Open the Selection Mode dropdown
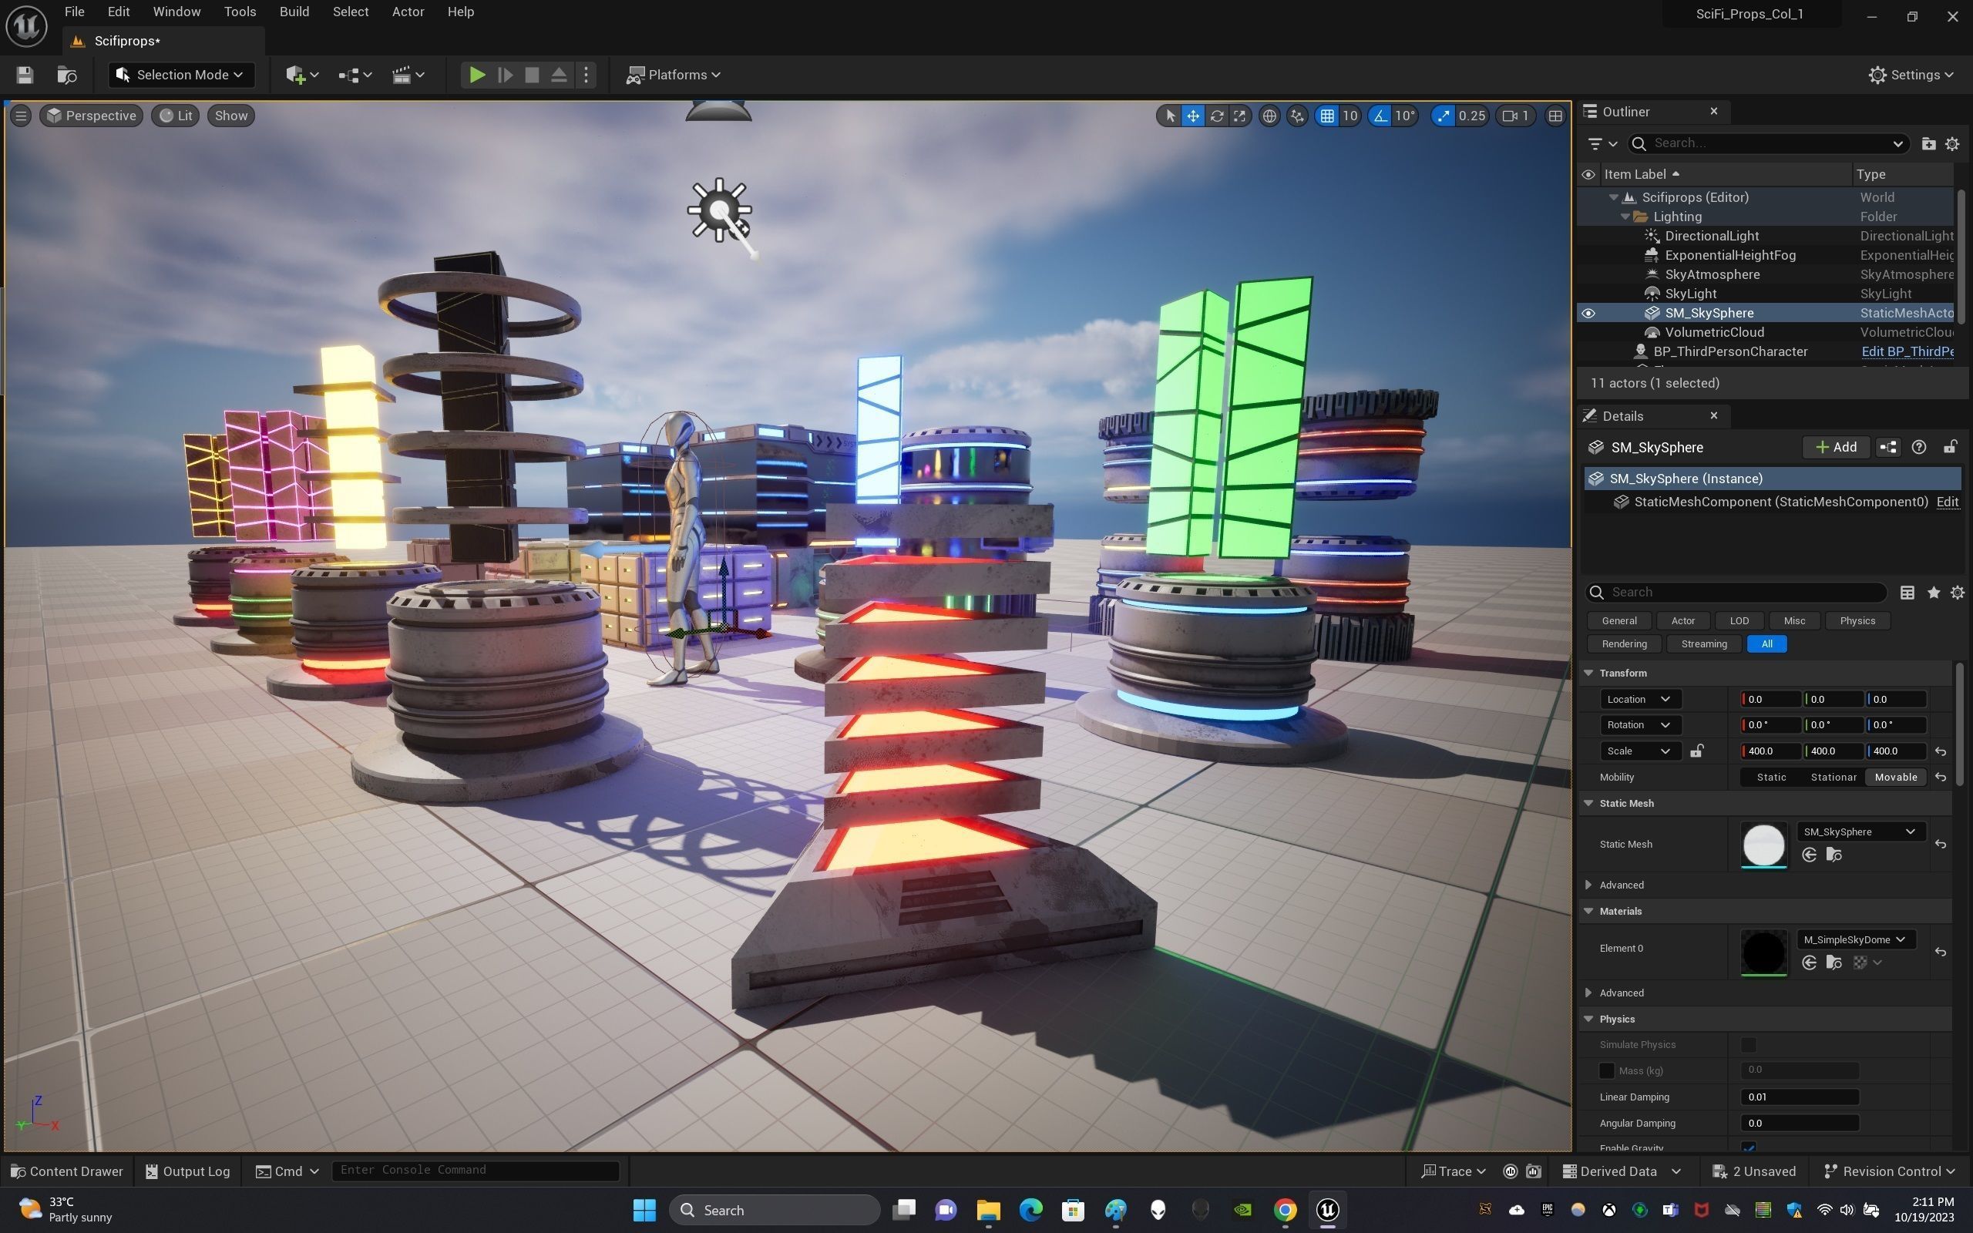Screen dimensions: 1973x1233 pos(181,75)
